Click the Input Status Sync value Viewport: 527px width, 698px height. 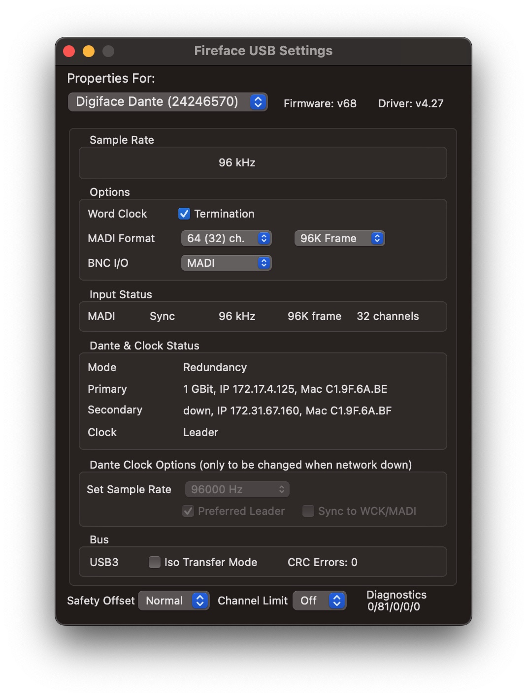pyautogui.click(x=162, y=317)
